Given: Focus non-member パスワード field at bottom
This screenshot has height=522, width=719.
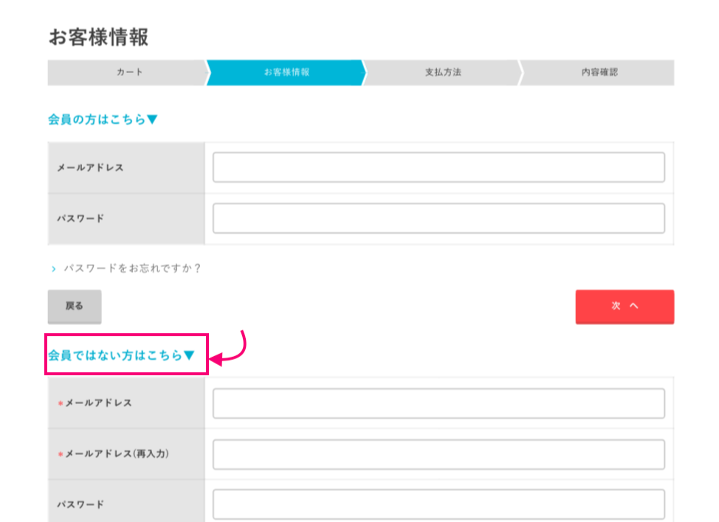Looking at the screenshot, I should point(438,504).
